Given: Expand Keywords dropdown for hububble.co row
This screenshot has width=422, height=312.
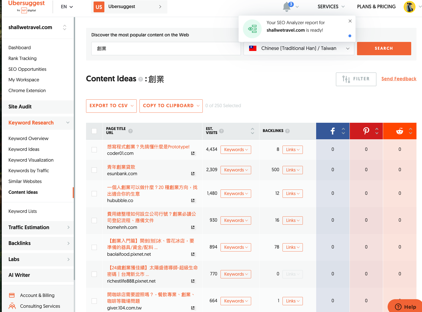Looking at the screenshot, I should (236, 194).
